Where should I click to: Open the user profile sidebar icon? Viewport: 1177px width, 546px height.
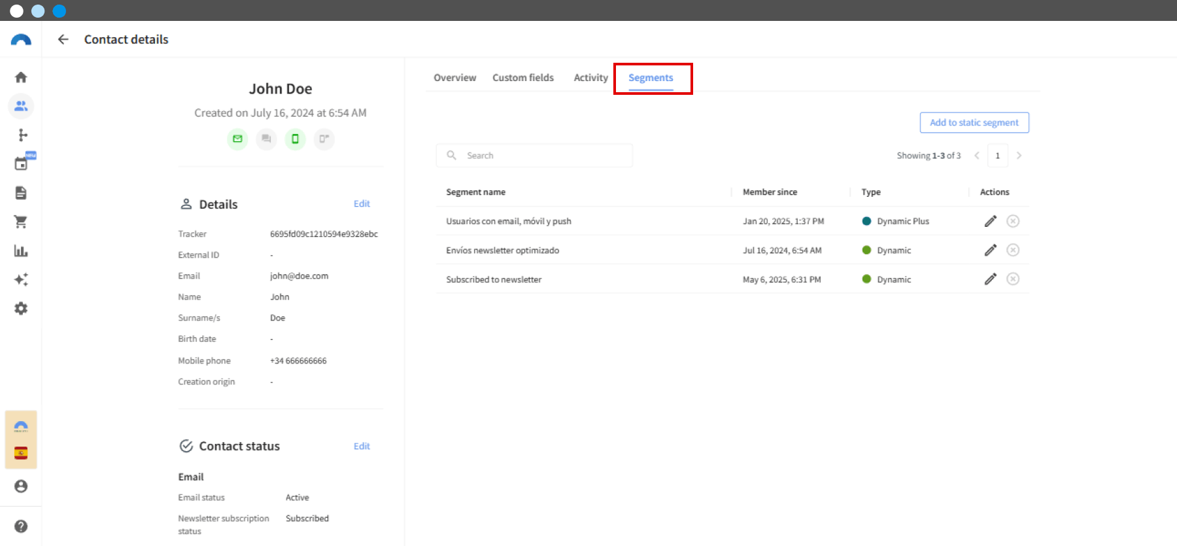[x=21, y=486]
